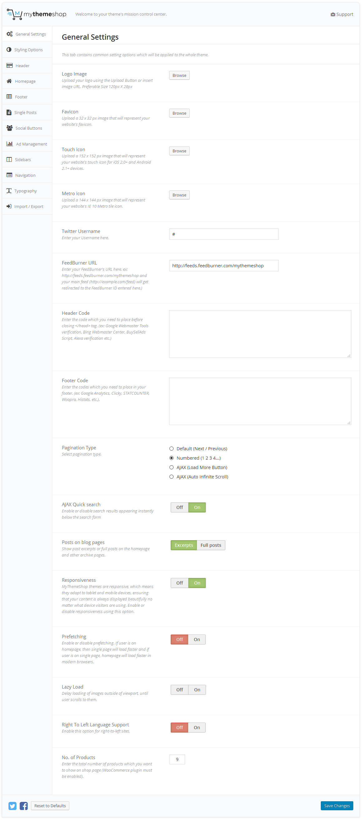Open the Support link

click(342, 14)
